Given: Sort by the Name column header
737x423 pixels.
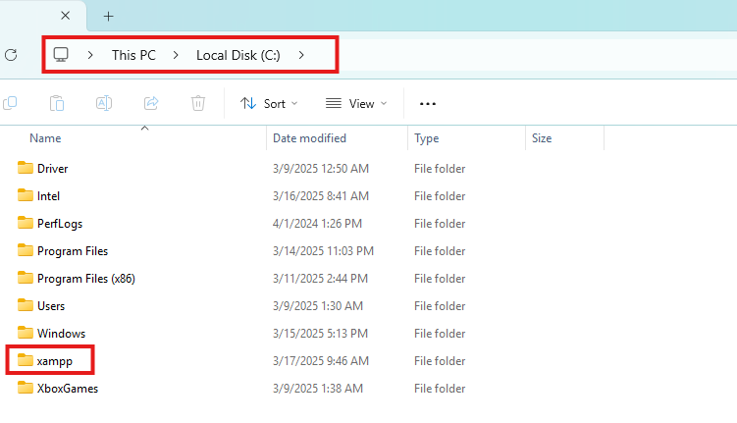Looking at the screenshot, I should [x=45, y=138].
